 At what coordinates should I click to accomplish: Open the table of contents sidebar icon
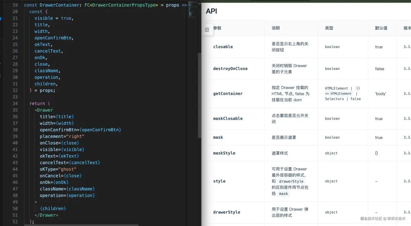(207, 29)
